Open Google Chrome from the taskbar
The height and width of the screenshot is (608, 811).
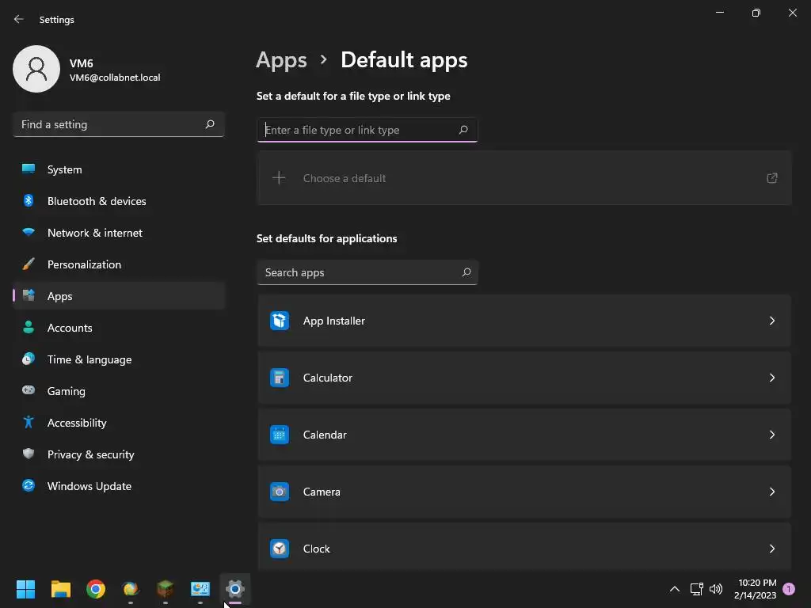(x=96, y=589)
